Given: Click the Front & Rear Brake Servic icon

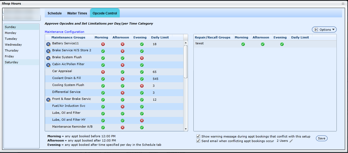Looking at the screenshot, I should [48, 100].
